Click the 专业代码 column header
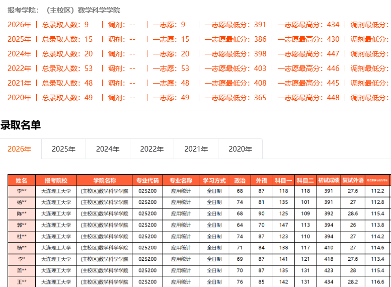Image resolution: width=391 pixels, height=287 pixels. click(x=147, y=180)
